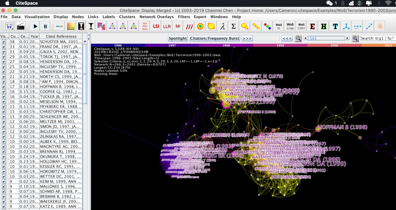
Task: Click the zoom slider left arrow
Action: point(305,38)
